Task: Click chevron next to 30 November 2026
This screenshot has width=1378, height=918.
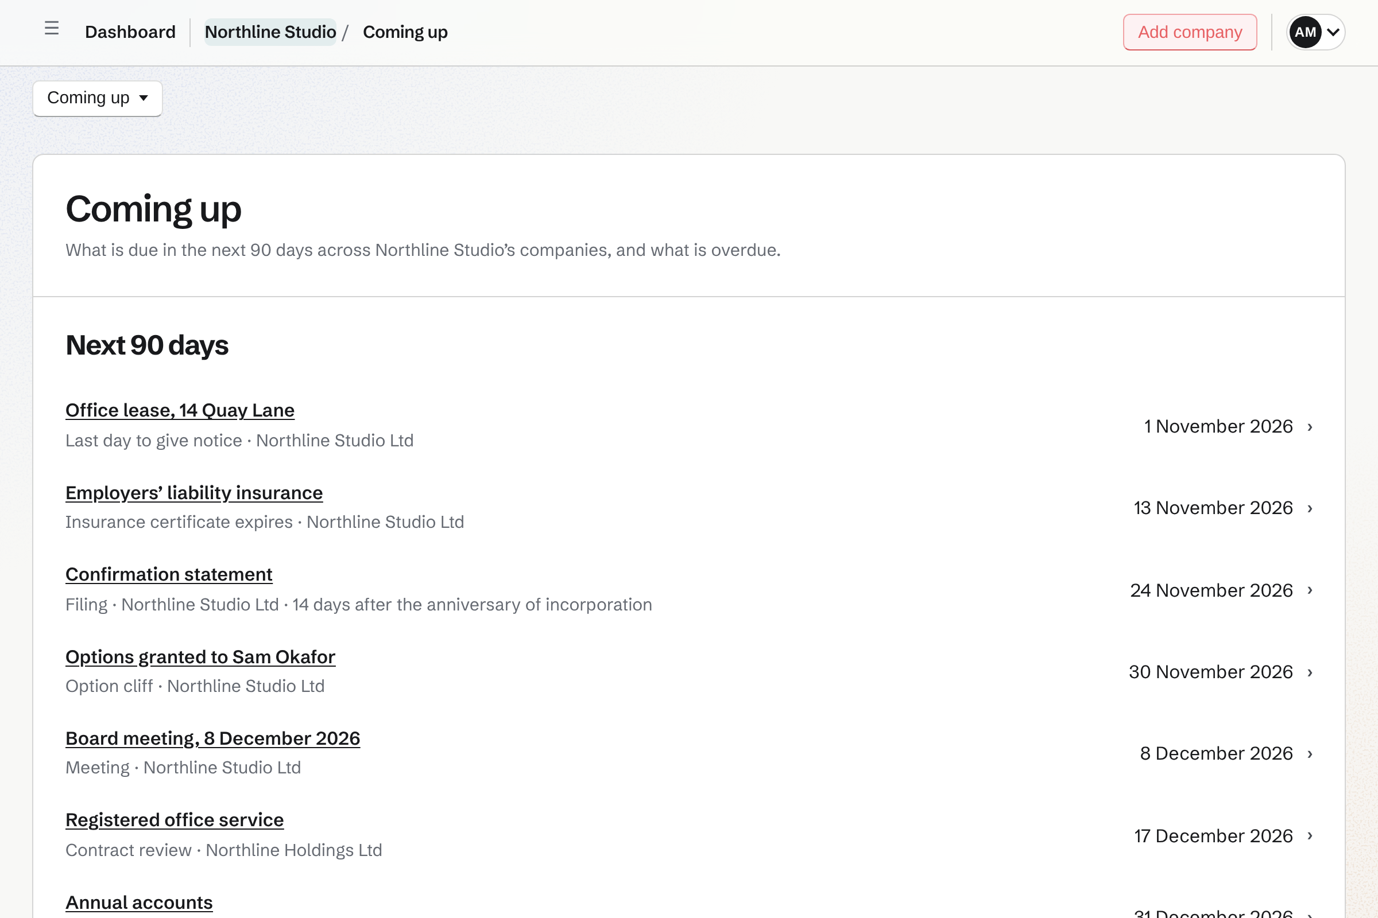Action: click(1310, 672)
